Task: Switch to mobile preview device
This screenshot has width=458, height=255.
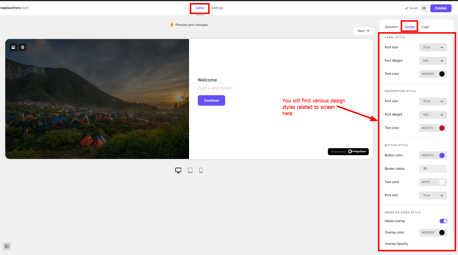Action: pyautogui.click(x=201, y=170)
